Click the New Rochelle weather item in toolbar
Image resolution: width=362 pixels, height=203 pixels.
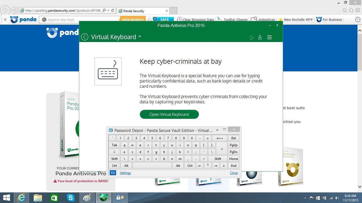[x=296, y=19]
